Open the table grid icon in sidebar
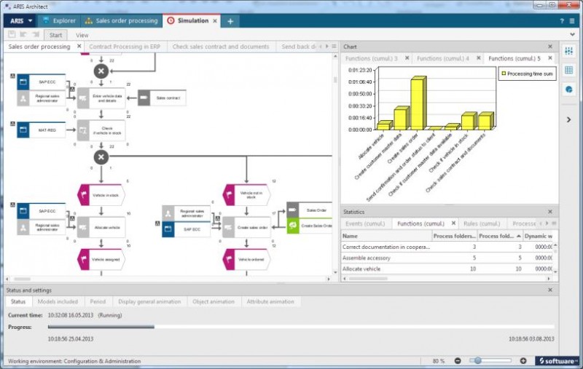Viewport: 583px width, 369px height. point(569,71)
